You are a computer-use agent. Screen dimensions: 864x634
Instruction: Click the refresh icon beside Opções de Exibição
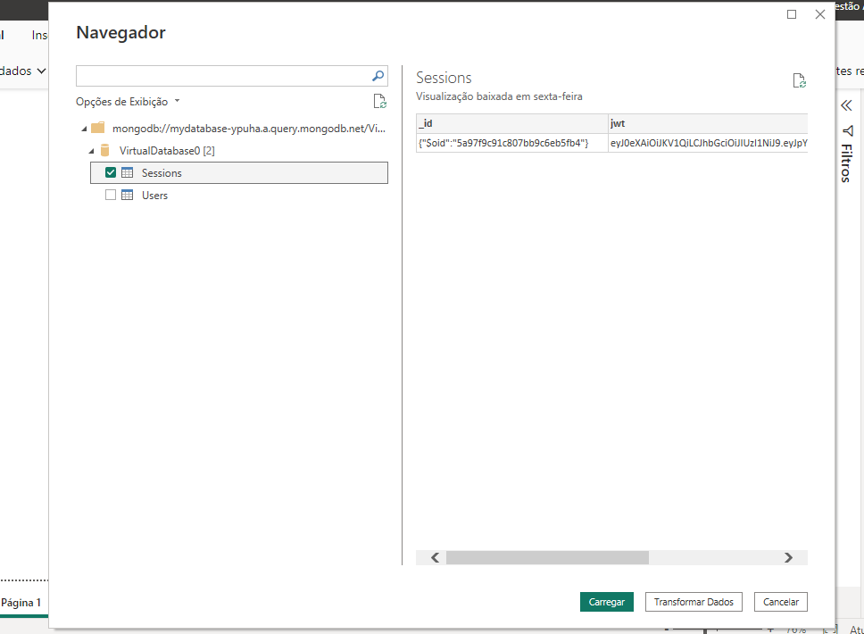tap(380, 102)
